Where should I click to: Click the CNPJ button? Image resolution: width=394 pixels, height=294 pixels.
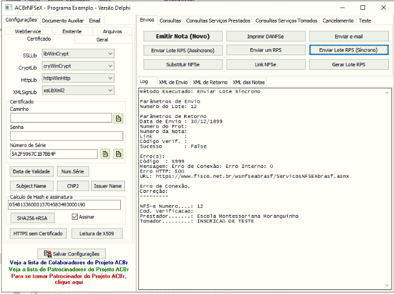pos(73,186)
